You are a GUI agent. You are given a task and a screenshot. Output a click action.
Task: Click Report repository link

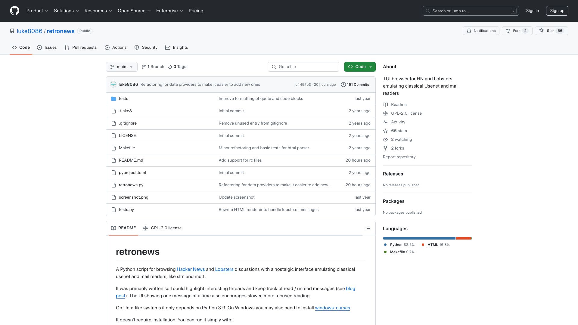(399, 157)
